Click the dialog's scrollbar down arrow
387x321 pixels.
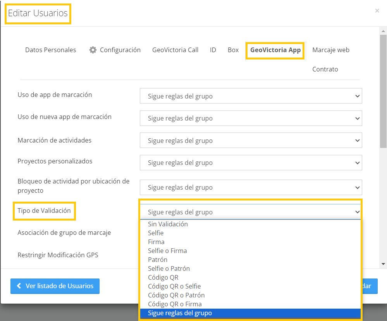(383, 264)
